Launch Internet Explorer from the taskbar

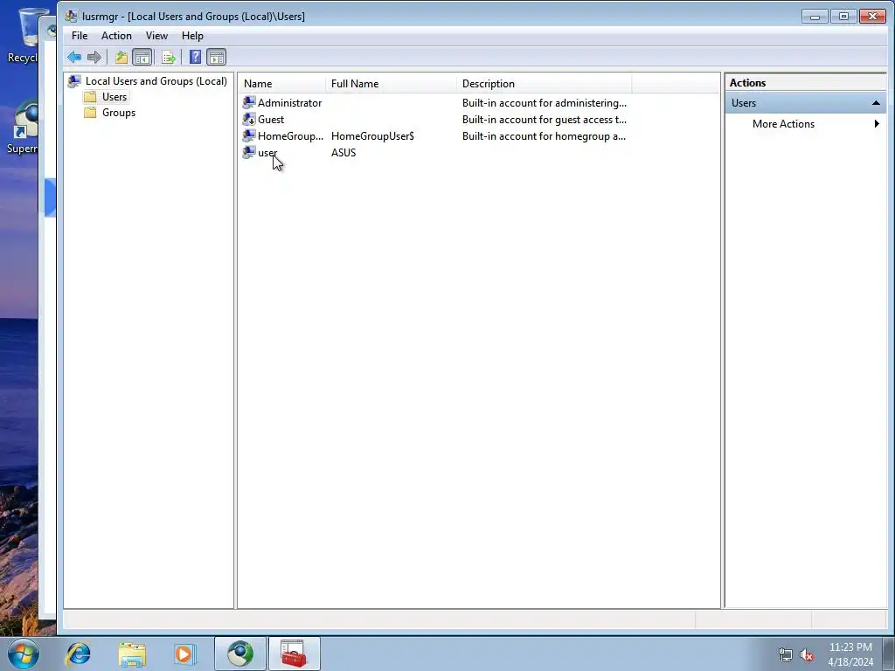[78, 654]
